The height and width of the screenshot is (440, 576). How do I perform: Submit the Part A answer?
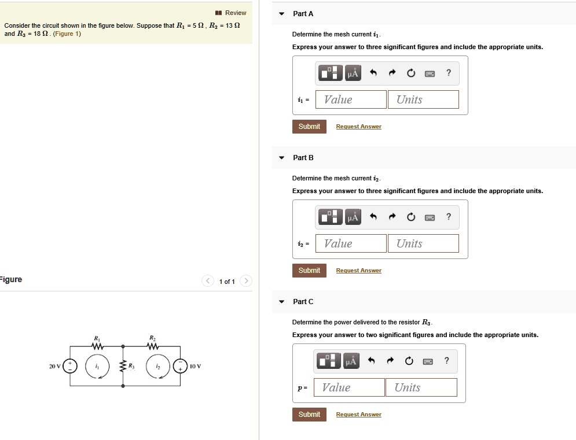309,127
